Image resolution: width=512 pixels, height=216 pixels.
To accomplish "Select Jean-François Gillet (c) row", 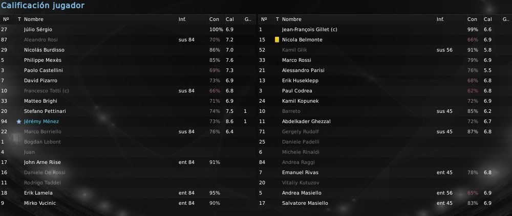I will (385, 30).
